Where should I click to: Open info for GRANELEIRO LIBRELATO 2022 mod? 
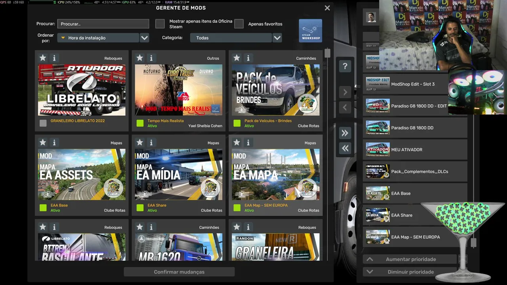[54, 58]
